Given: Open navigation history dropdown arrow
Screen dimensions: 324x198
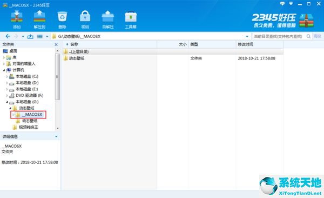Looking at the screenshot, I should (23, 37).
